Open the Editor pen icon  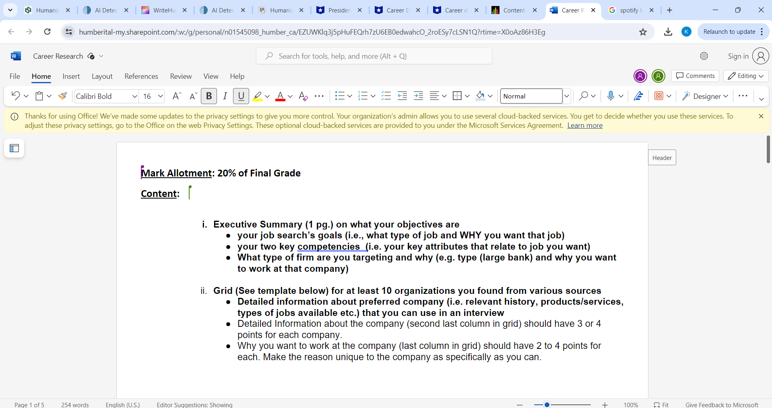pos(638,96)
